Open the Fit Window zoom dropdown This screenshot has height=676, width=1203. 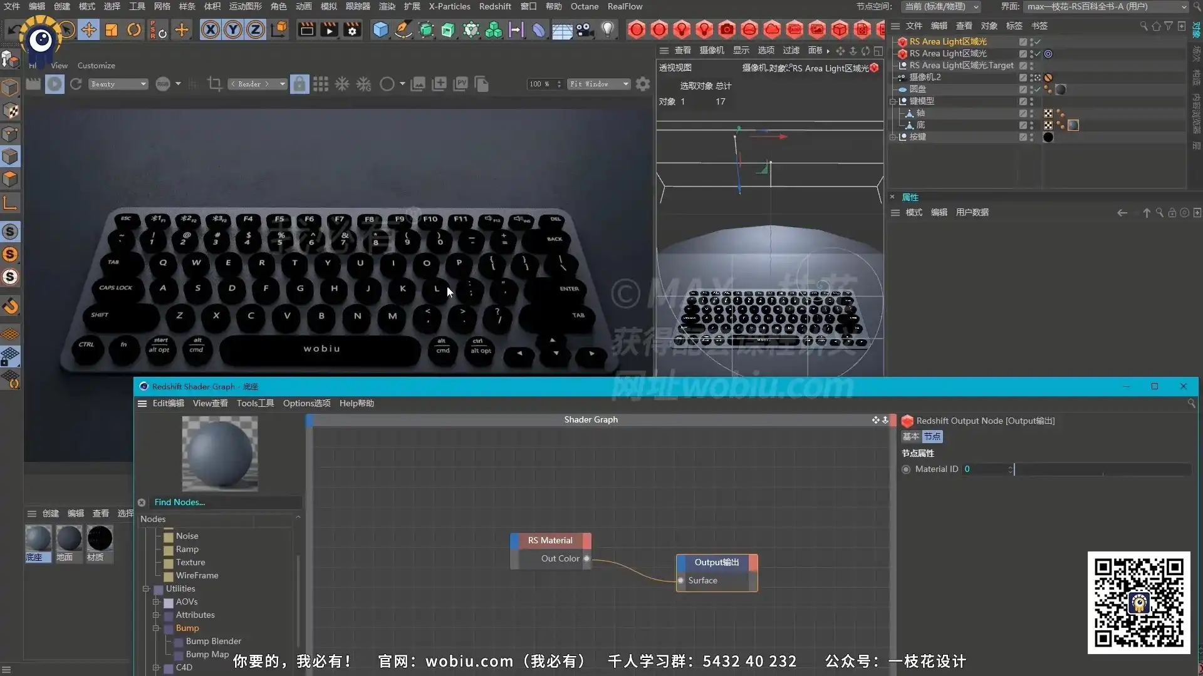[598, 84]
